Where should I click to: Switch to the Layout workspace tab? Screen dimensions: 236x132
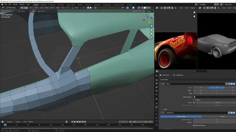pyautogui.click(x=36, y=5)
